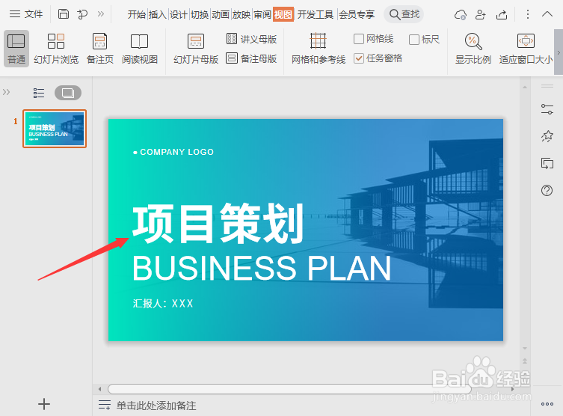563x416 pixels.
Task: Click horizontal scrollbar left arrow
Action: pos(100,389)
